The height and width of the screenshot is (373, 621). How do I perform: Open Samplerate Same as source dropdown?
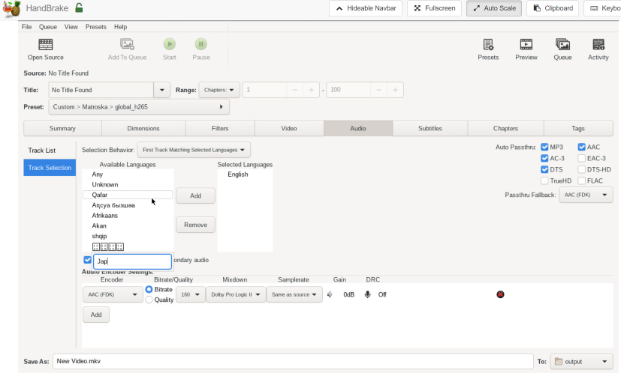coord(294,294)
